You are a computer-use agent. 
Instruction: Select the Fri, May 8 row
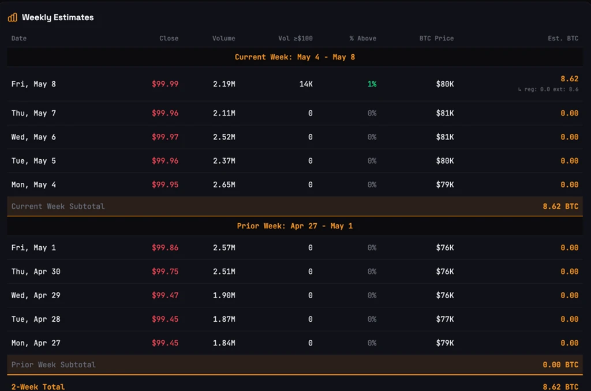pos(295,84)
